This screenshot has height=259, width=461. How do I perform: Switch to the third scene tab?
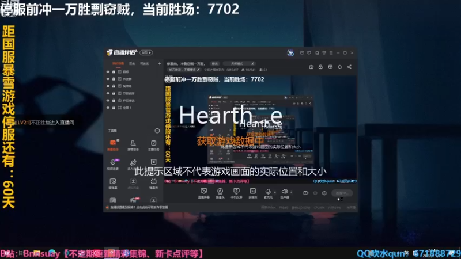[x=145, y=63]
